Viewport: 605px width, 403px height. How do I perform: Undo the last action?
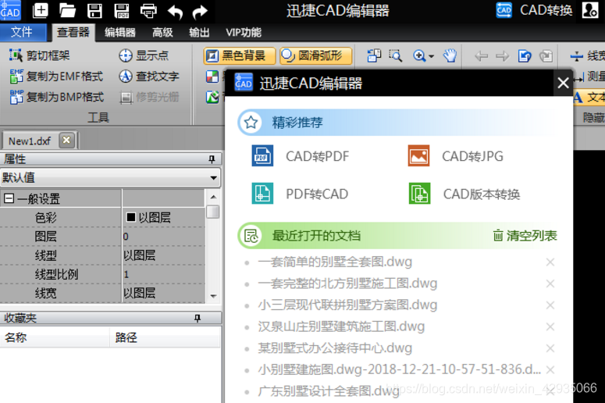175,11
